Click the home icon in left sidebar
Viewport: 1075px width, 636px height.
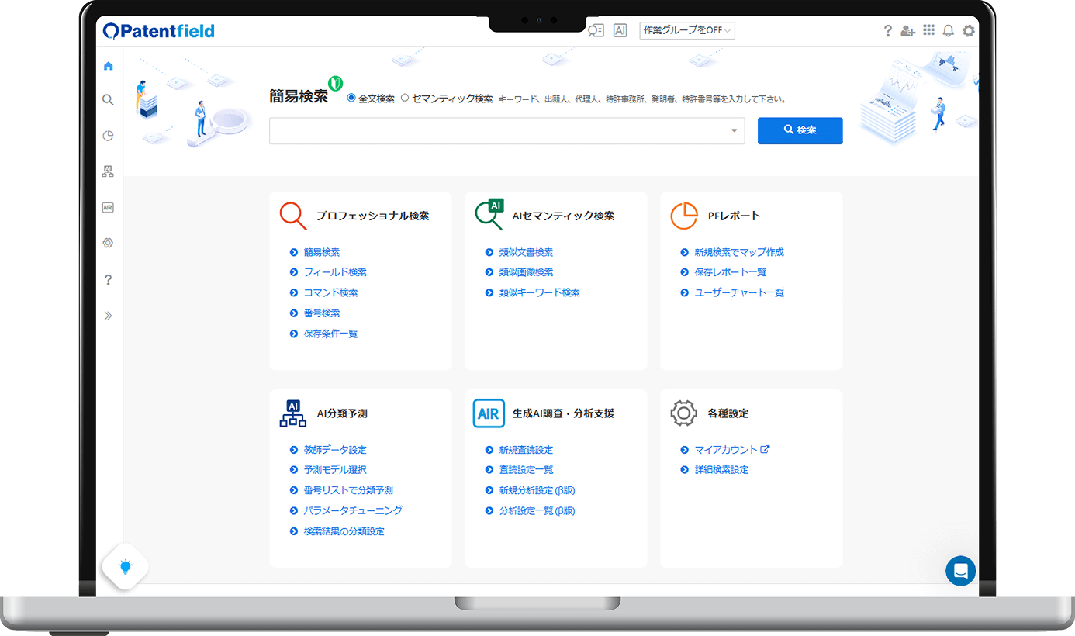108,66
